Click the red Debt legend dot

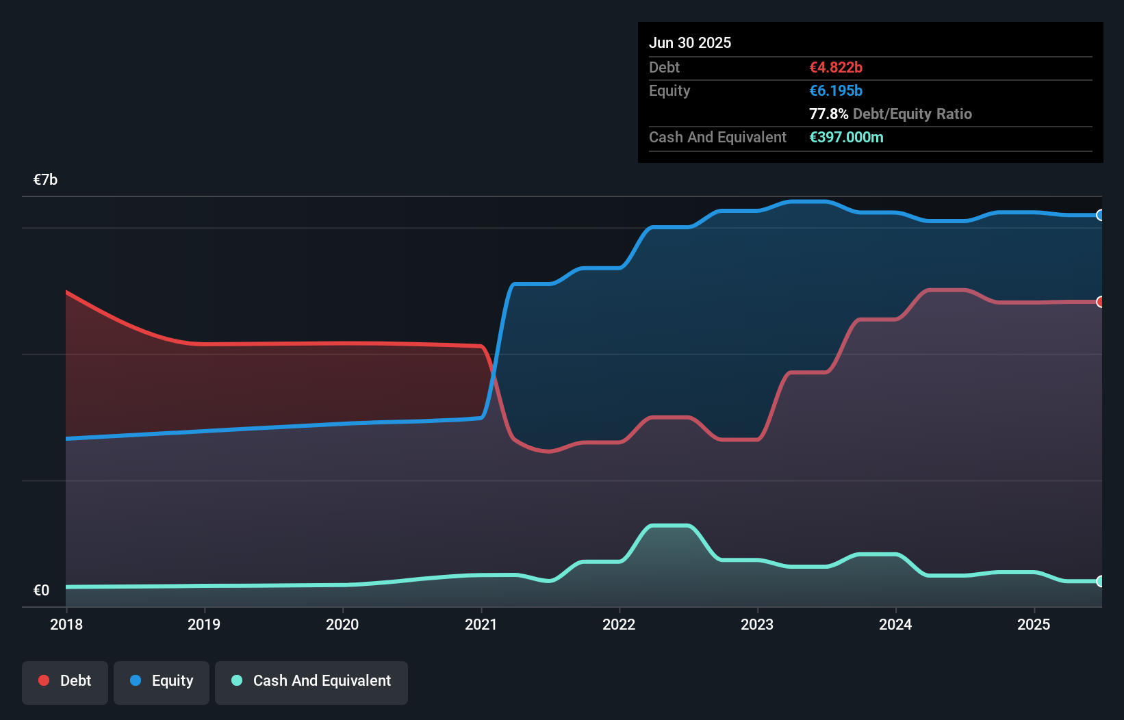point(44,680)
